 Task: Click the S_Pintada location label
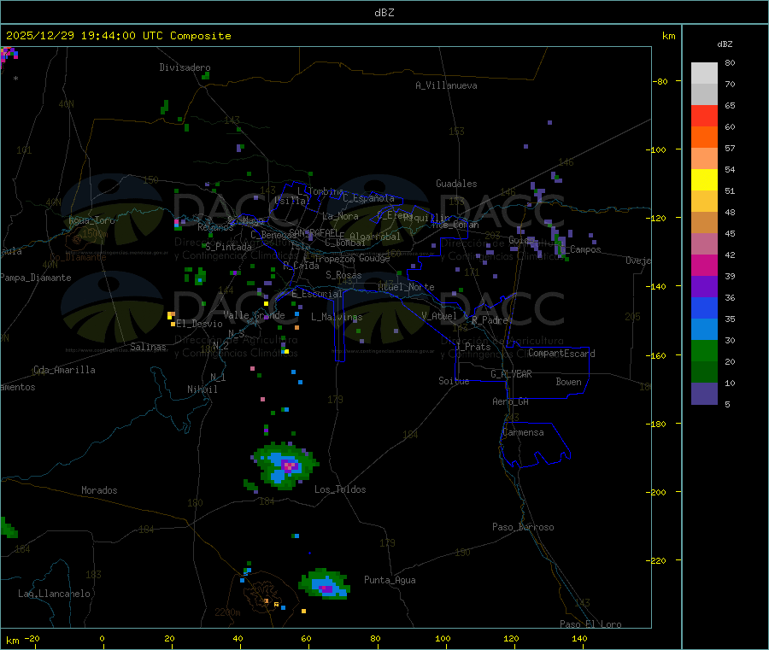[228, 247]
